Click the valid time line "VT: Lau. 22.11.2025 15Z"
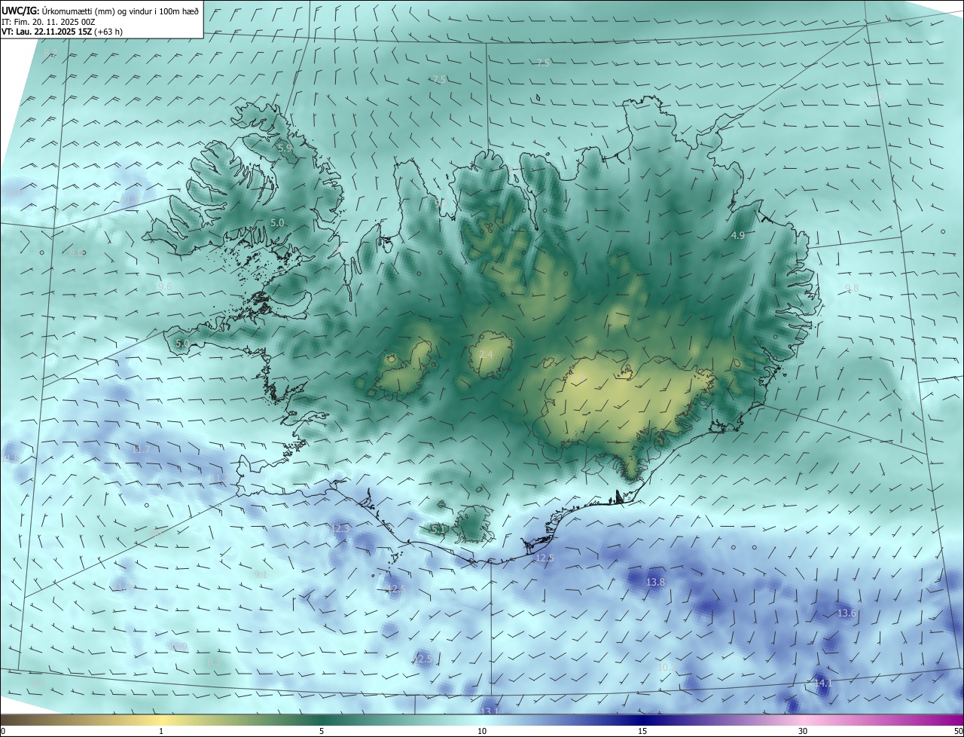964x737 pixels. (x=47, y=32)
